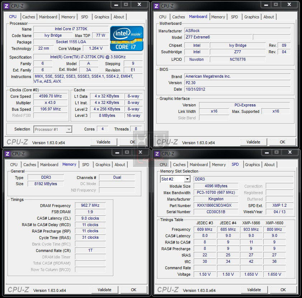Open CPU tab in Memory window
Screen dimensions: 302x298
click(x=14, y=165)
